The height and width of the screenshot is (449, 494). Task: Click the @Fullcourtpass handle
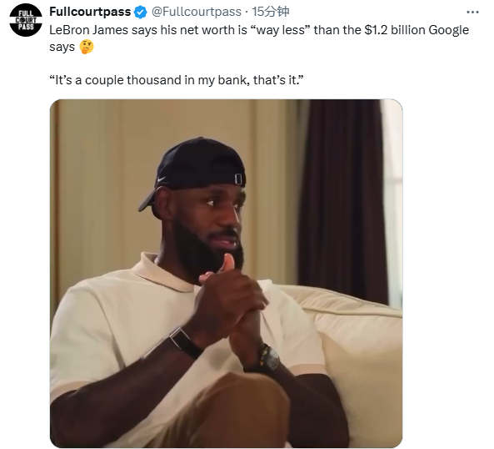pos(197,12)
